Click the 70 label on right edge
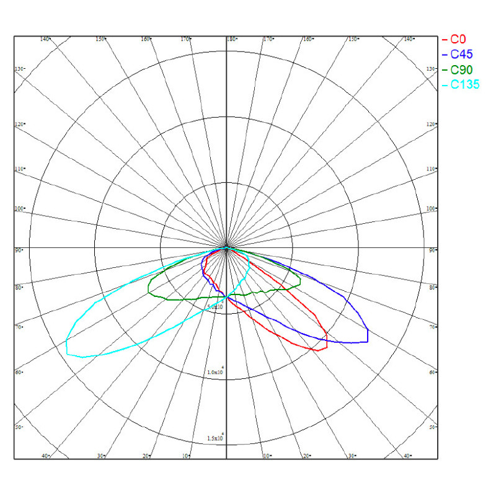 click(x=433, y=327)
